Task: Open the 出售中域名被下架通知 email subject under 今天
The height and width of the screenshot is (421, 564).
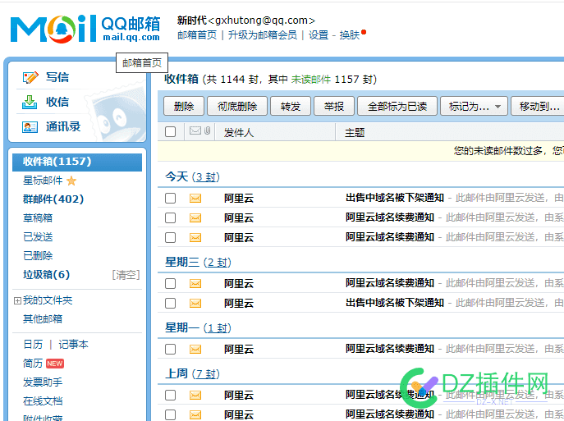Action: [x=395, y=198]
